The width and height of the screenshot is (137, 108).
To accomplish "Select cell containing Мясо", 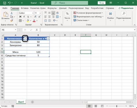I will coord(16,52).
